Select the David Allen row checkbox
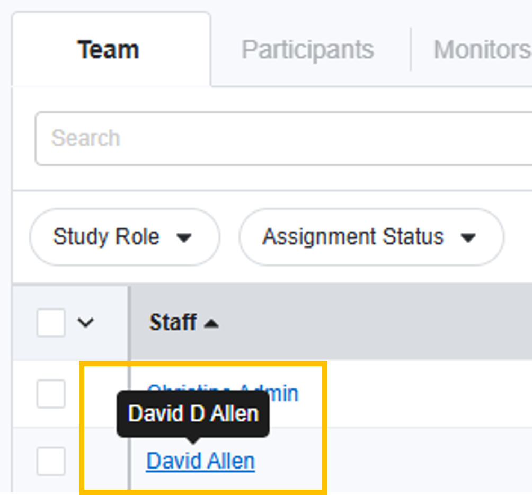 [x=51, y=461]
